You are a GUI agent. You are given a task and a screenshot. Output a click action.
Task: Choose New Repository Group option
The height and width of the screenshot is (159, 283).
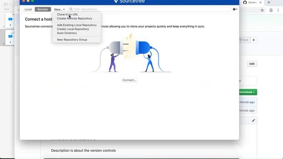pyautogui.click(x=72, y=40)
